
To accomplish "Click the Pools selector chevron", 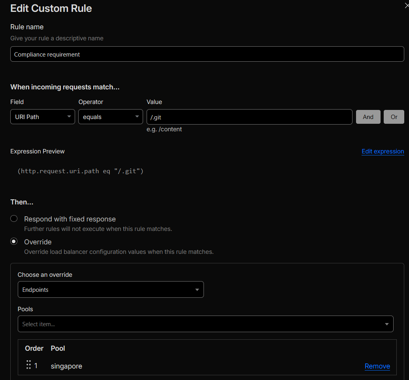I will coord(386,324).
